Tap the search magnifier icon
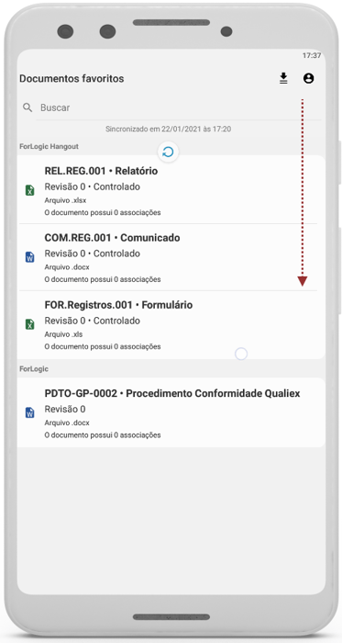The height and width of the screenshot is (643, 342). click(28, 107)
